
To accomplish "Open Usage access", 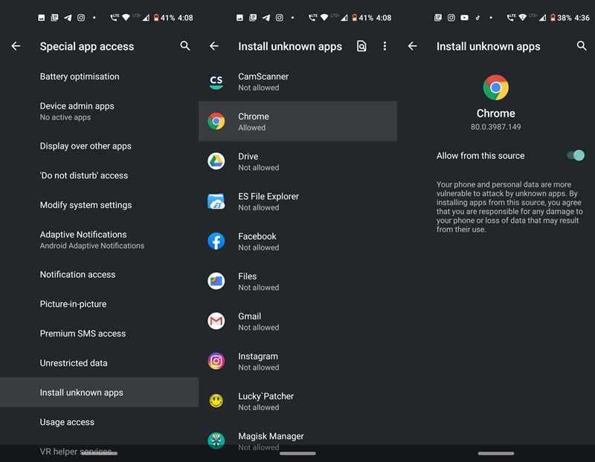I will tap(99, 422).
